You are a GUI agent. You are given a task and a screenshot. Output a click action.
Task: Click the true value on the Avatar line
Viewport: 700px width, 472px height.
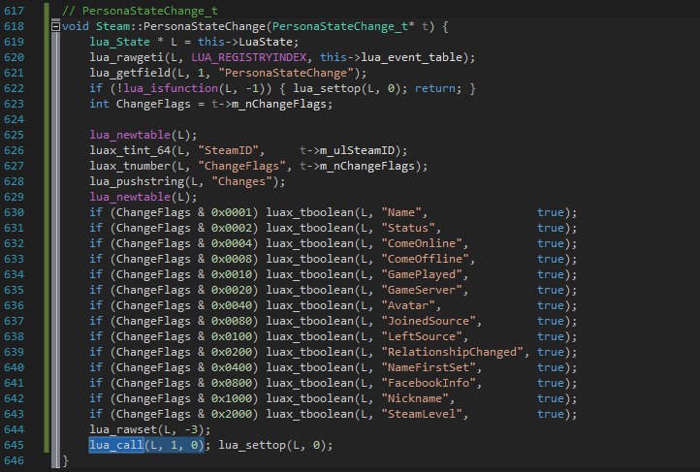[x=550, y=305]
